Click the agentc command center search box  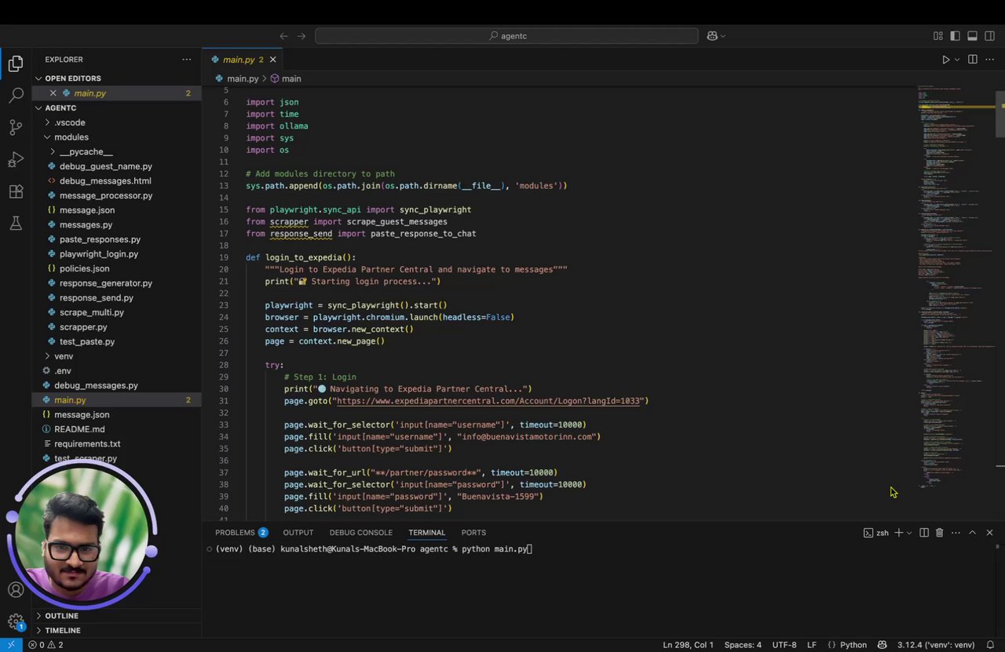[506, 36]
